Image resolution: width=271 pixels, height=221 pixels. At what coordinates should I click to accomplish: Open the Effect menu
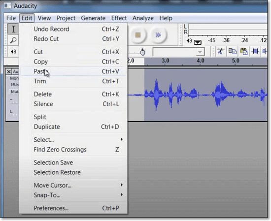point(119,18)
